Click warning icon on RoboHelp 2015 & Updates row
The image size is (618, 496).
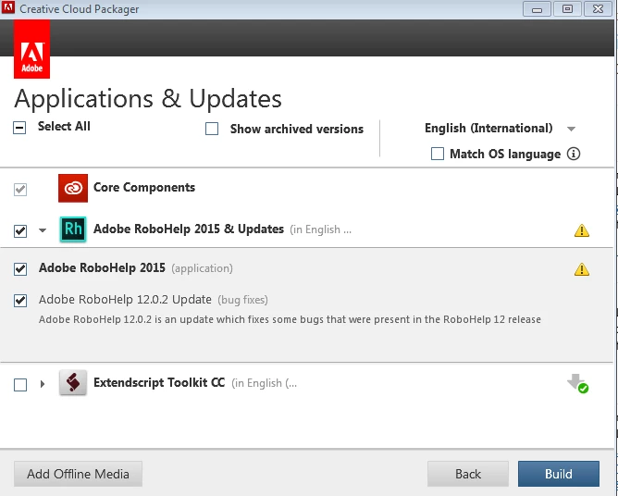582,230
